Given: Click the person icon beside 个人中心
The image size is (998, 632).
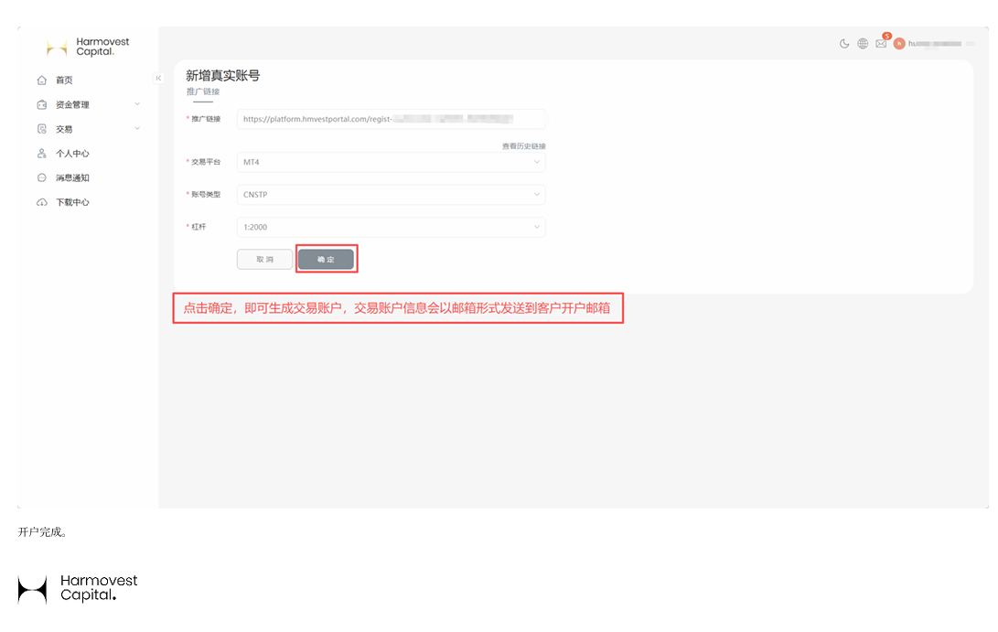Looking at the screenshot, I should point(42,154).
